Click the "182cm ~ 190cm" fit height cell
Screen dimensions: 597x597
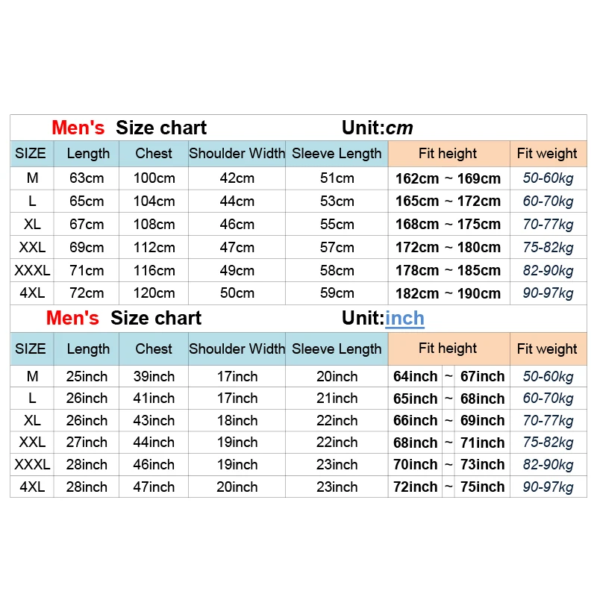pyautogui.click(x=448, y=293)
